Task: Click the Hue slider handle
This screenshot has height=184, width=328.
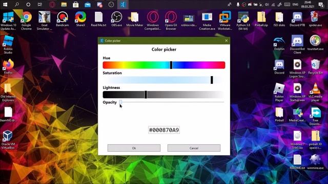Action: 171,65
